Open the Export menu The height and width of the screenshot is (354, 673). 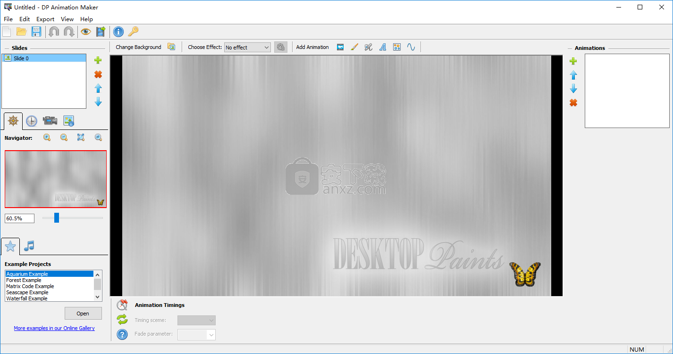(45, 19)
